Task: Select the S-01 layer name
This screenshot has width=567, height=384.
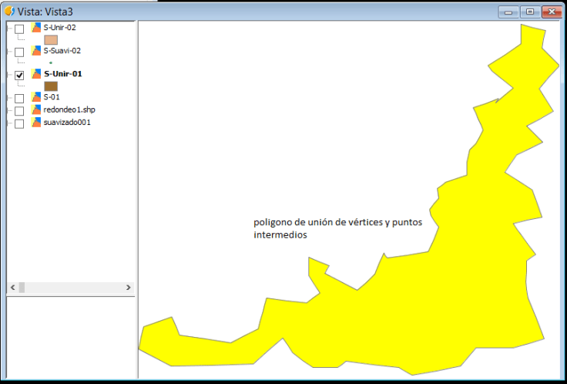Action: pyautogui.click(x=52, y=97)
